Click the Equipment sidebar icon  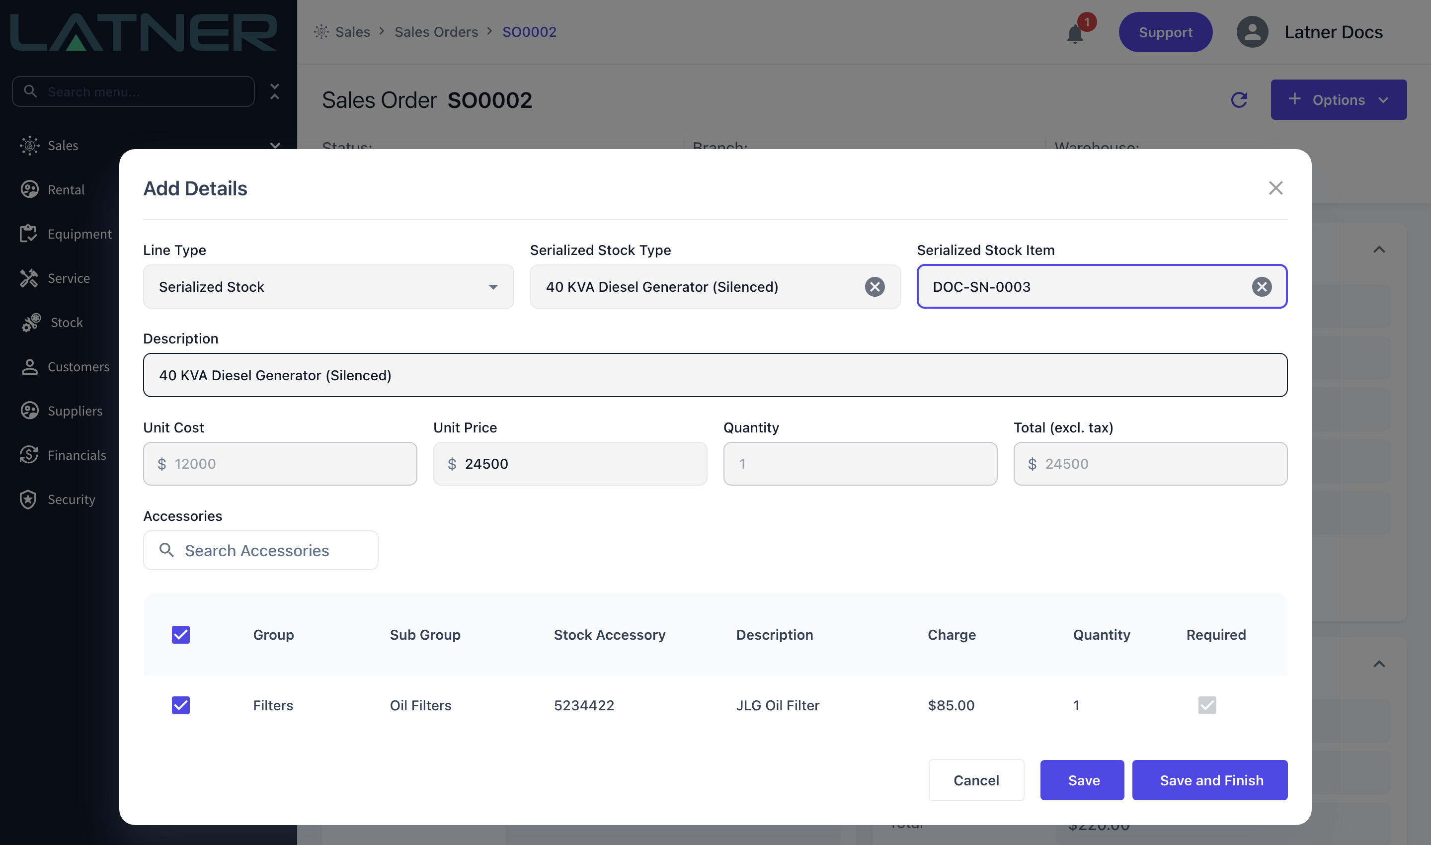click(x=28, y=234)
